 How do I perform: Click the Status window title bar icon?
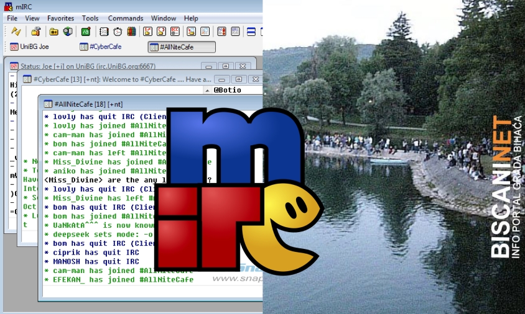click(14, 66)
